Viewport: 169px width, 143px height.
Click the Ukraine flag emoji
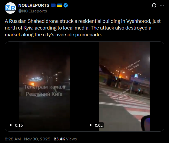[x=60, y=5]
